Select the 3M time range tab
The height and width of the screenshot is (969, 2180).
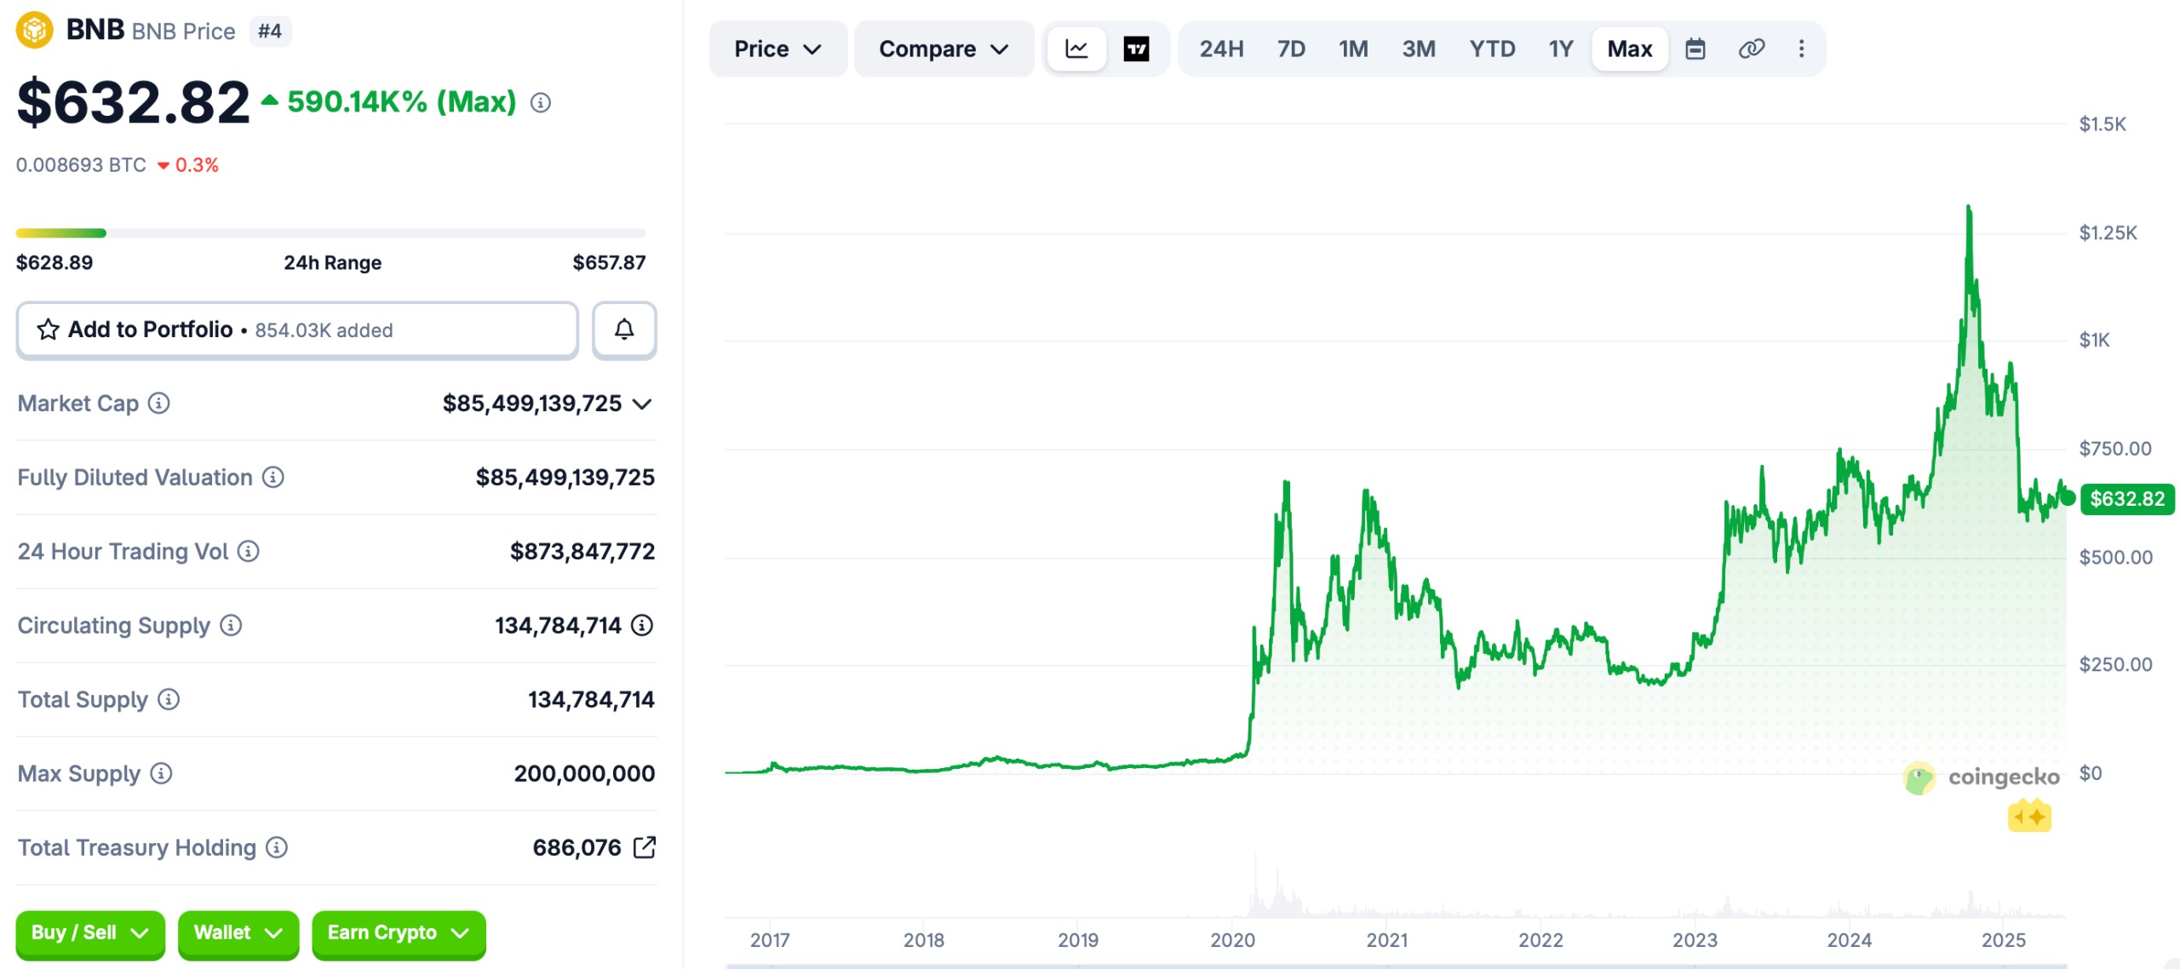click(1419, 49)
